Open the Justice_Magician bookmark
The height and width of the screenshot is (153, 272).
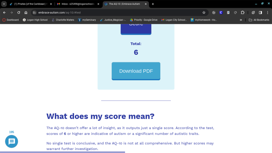pyautogui.click(x=113, y=20)
